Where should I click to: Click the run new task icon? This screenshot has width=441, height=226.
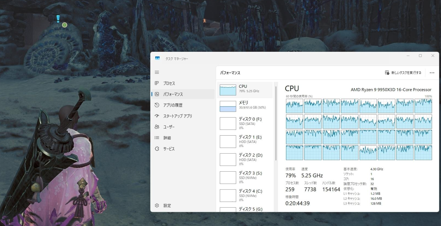pos(387,73)
